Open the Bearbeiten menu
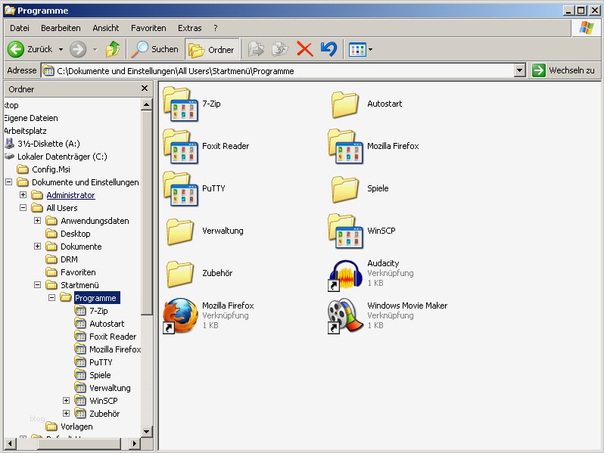 tap(61, 28)
